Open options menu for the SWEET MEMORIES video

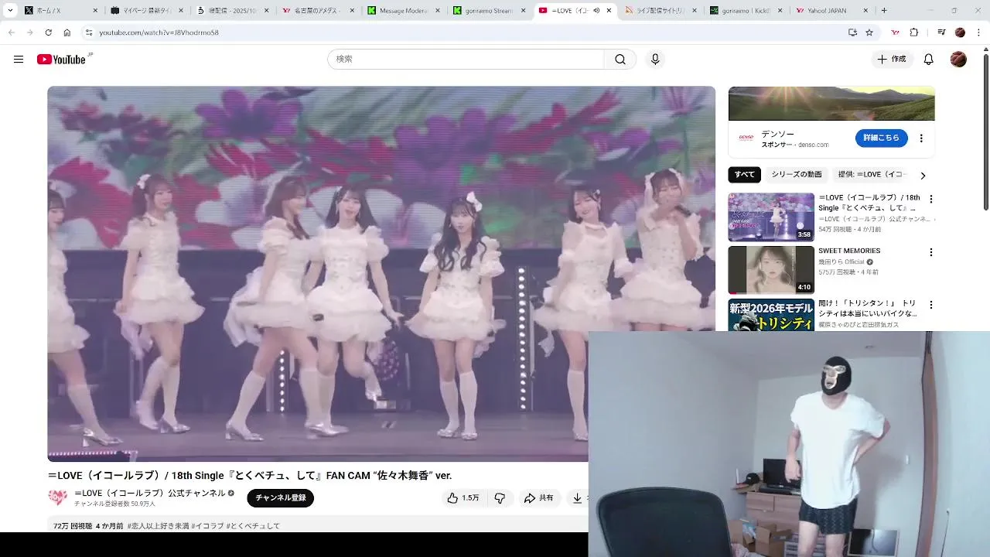pos(931,252)
